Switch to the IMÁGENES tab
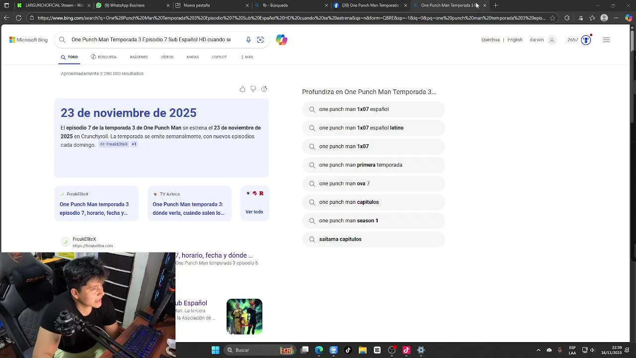 139,57
